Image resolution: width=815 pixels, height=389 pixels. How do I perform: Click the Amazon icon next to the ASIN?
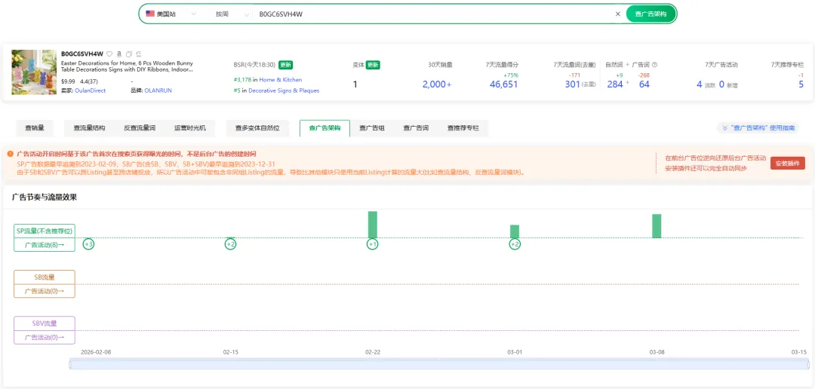pyautogui.click(x=119, y=54)
